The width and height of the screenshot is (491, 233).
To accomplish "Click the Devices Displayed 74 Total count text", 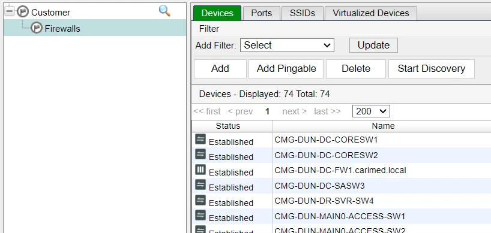I will (264, 94).
